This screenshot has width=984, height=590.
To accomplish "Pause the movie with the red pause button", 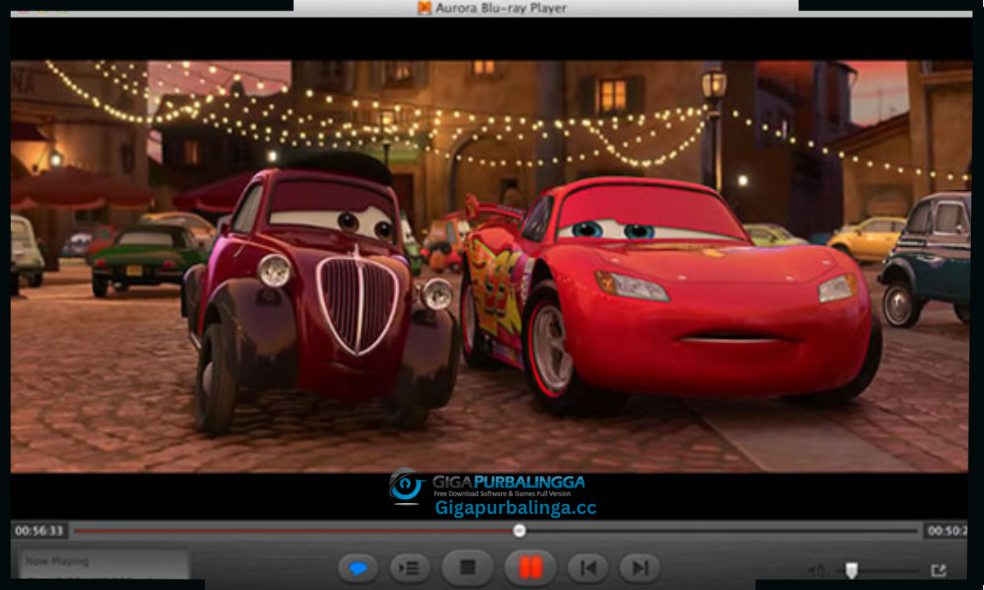I will click(x=531, y=567).
